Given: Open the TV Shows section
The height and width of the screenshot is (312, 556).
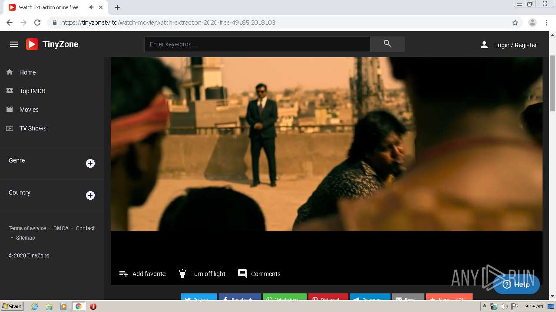Looking at the screenshot, I should 33,128.
